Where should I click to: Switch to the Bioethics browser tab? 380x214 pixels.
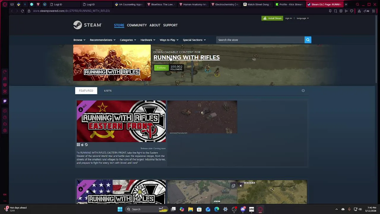[161, 4]
